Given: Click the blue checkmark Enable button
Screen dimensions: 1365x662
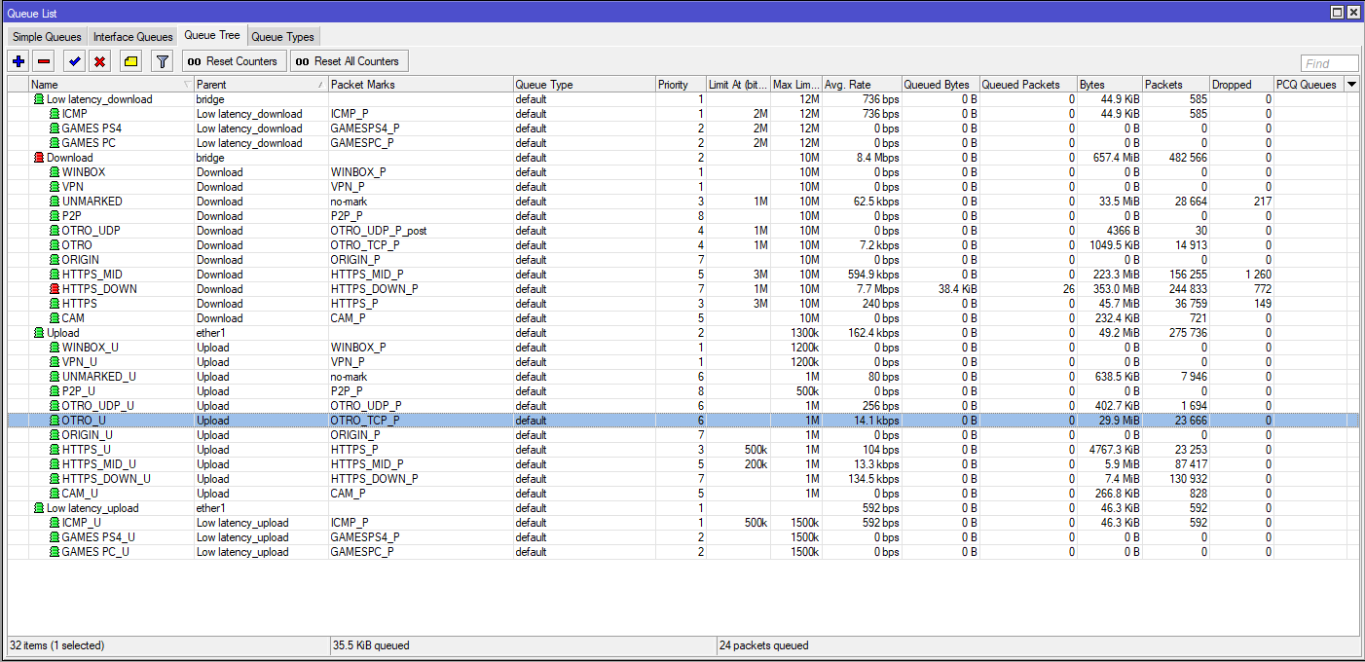Looking at the screenshot, I should coord(74,61).
